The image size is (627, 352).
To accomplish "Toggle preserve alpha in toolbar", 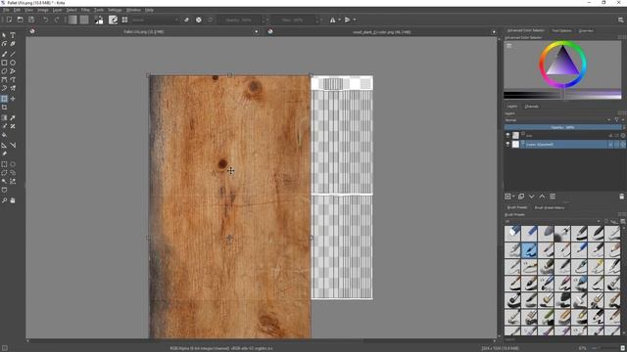I will click(199, 20).
